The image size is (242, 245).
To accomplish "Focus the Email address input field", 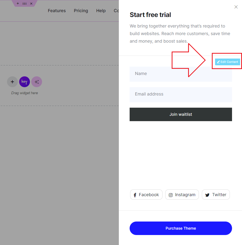I will pyautogui.click(x=181, y=95).
